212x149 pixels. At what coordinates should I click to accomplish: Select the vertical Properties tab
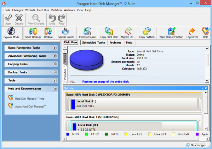coord(65,74)
